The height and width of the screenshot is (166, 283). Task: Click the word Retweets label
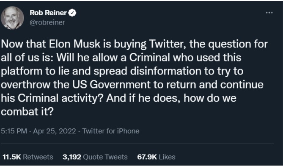(x=38, y=157)
